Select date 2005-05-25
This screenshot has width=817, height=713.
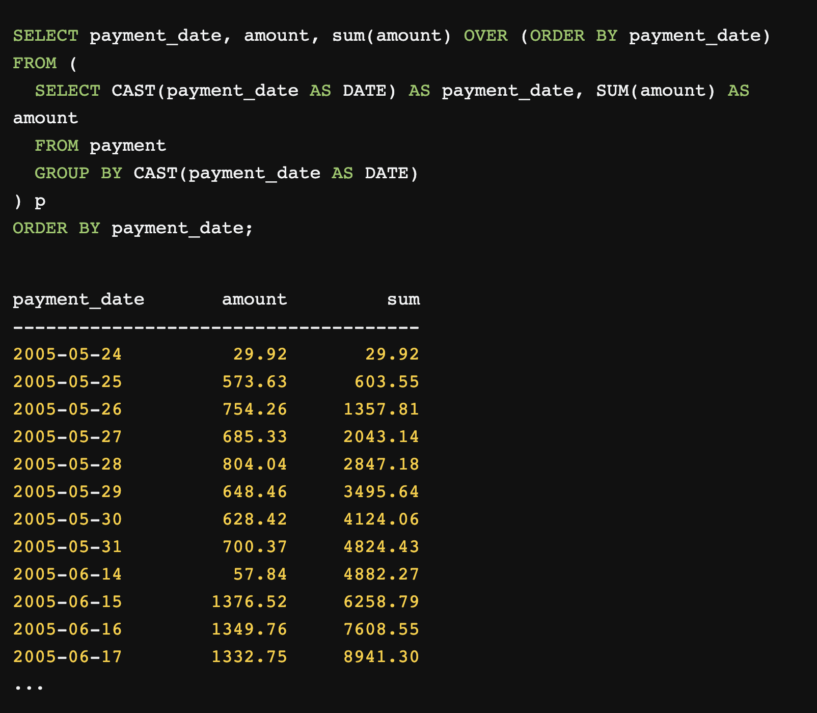pyautogui.click(x=68, y=381)
